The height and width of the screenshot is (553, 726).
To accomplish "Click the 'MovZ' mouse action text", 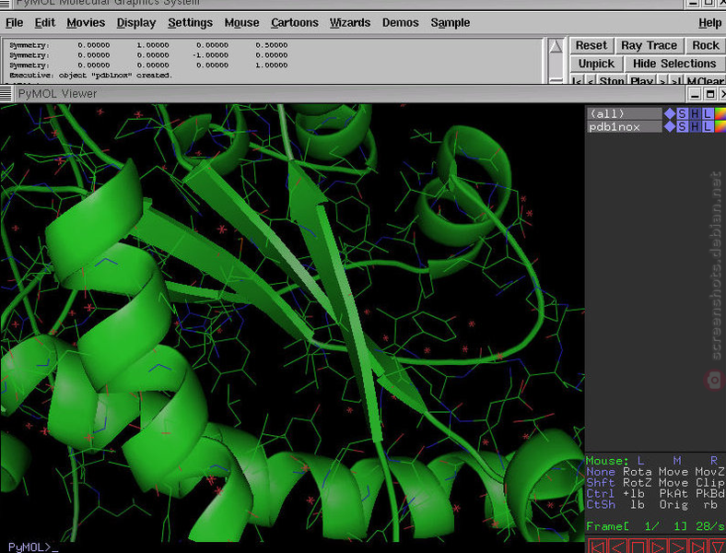I will tap(709, 472).
